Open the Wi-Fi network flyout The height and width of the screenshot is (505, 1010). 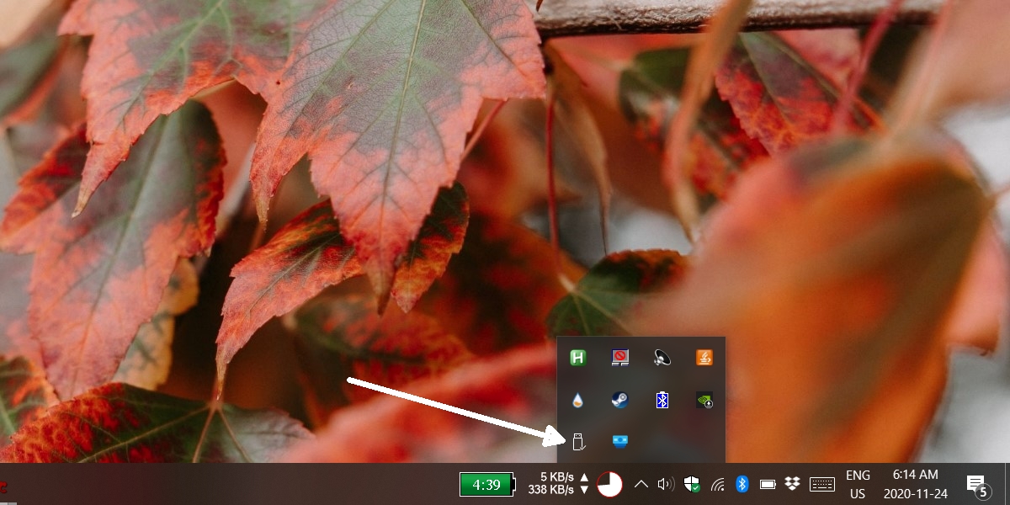[x=717, y=484]
